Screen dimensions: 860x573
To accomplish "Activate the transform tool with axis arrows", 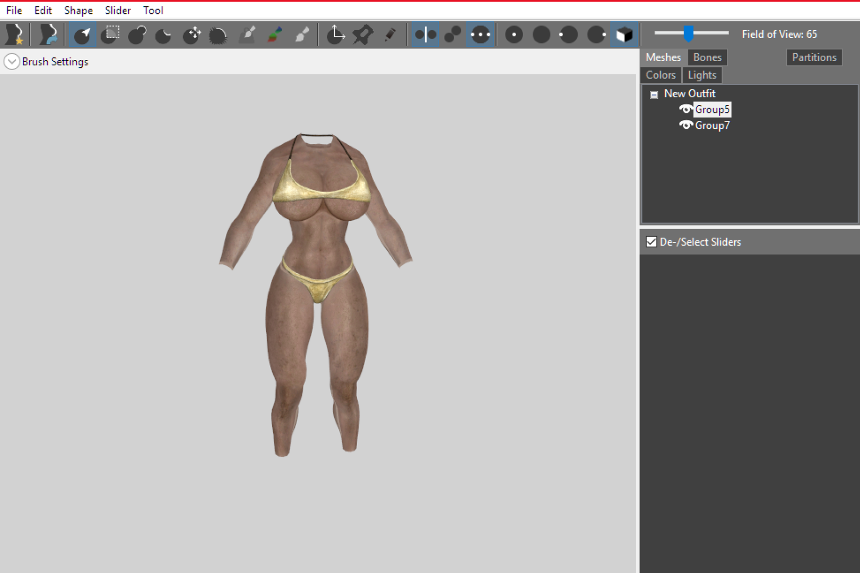I will 335,34.
